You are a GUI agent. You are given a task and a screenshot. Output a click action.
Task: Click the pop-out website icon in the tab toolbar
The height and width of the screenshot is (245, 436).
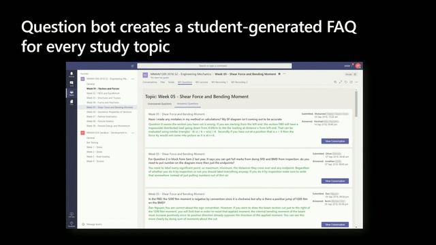point(352,82)
